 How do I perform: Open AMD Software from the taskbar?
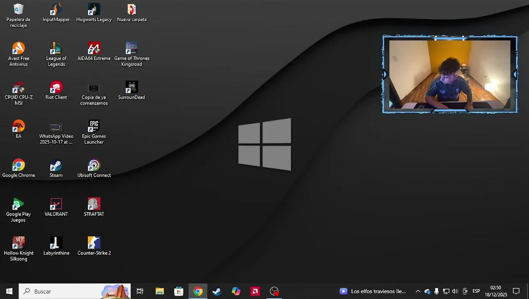pos(255,291)
